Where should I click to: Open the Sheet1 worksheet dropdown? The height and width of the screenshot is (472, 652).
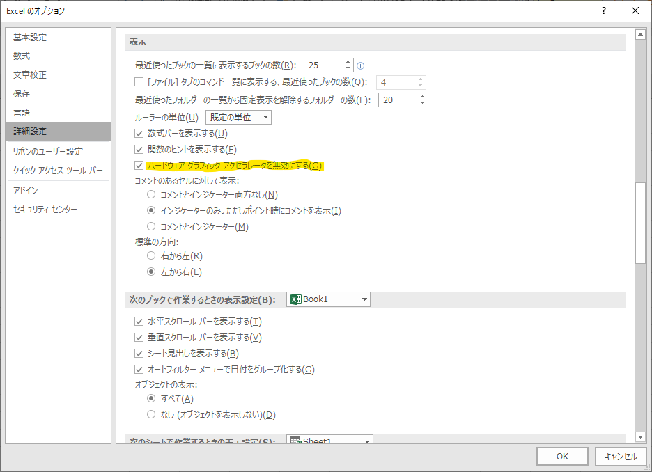click(365, 441)
